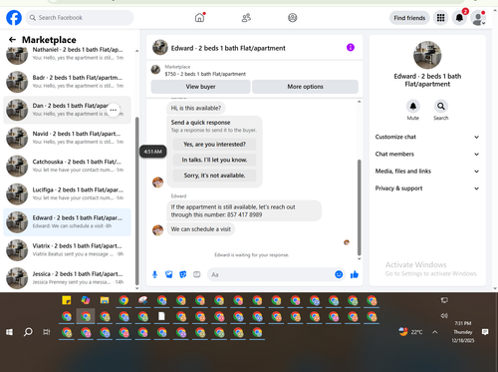Mute the Edward conversation

pos(413,107)
